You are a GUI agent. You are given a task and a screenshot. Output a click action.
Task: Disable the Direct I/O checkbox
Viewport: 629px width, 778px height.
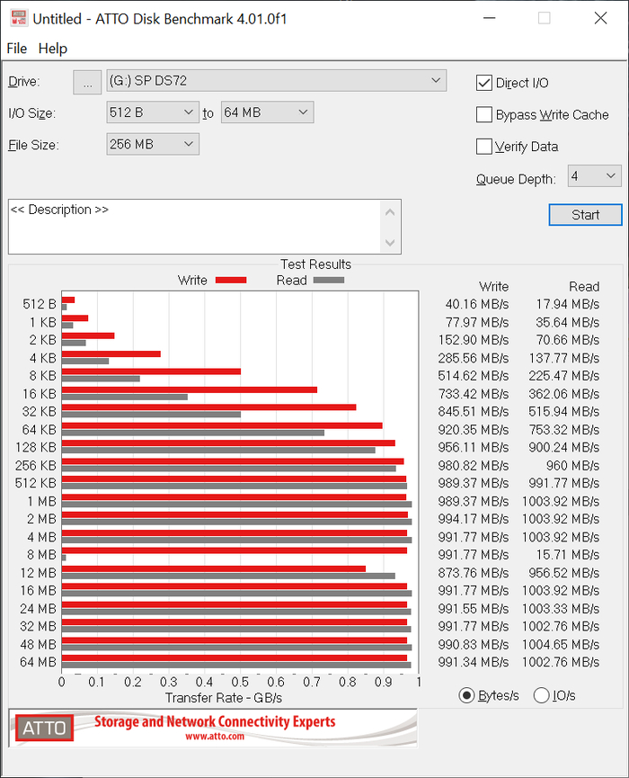pyautogui.click(x=484, y=83)
